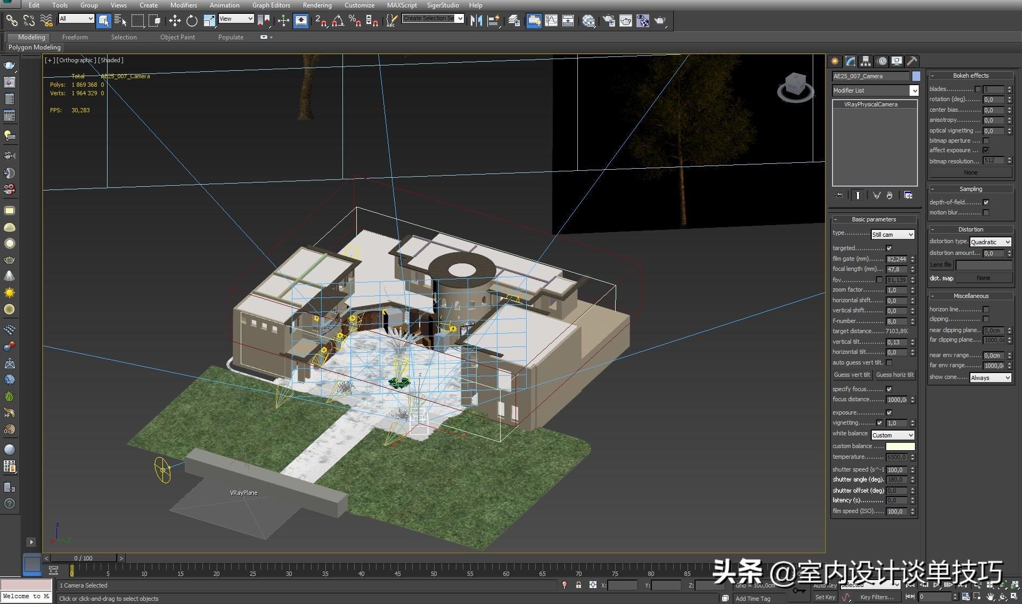The height and width of the screenshot is (604, 1022).
Task: Open the Curve Editor icon
Action: click(x=551, y=21)
